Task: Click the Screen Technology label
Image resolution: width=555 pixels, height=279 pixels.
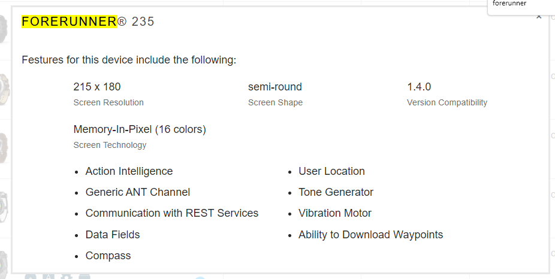Action: [110, 145]
